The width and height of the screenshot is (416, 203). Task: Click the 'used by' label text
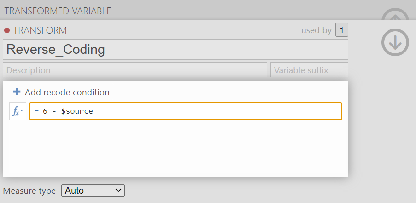coord(316,30)
